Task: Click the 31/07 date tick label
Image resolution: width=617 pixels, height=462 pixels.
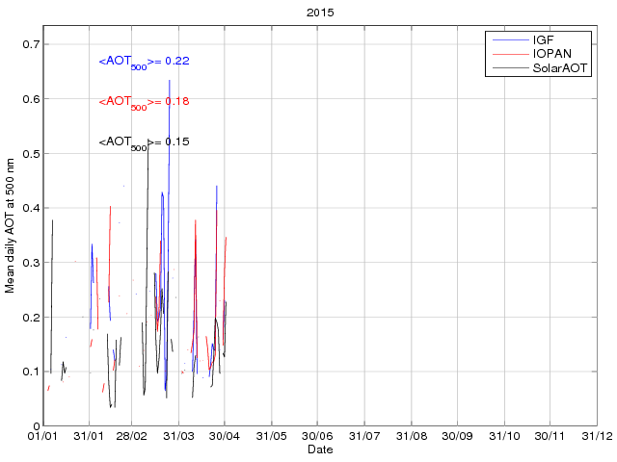Action: pos(364,437)
